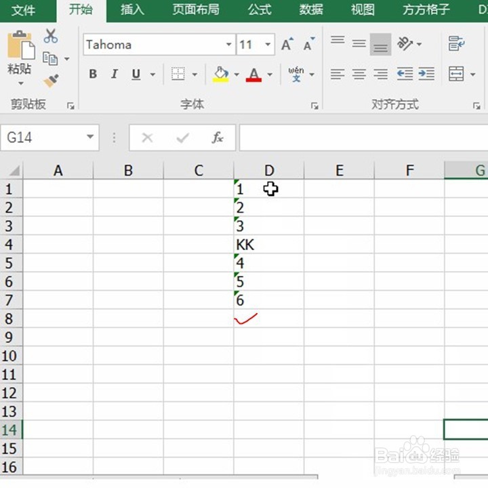Set bottom vertical alignment

click(x=380, y=45)
